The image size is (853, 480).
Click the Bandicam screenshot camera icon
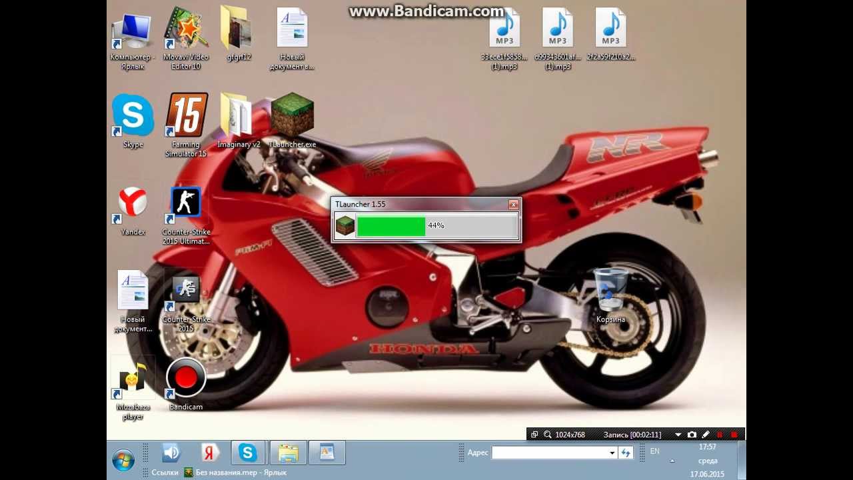tap(692, 435)
